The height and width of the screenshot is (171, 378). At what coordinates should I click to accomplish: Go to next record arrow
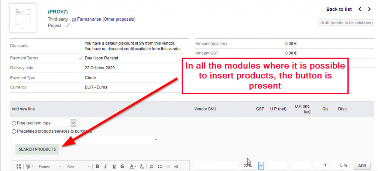click(369, 9)
